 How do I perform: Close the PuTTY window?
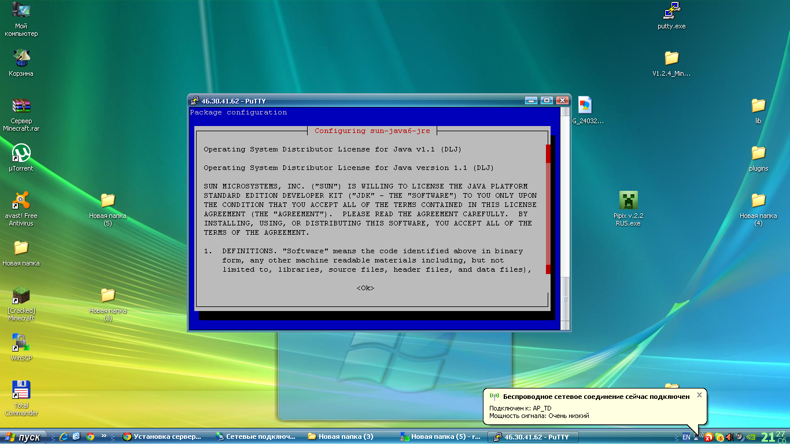(562, 101)
